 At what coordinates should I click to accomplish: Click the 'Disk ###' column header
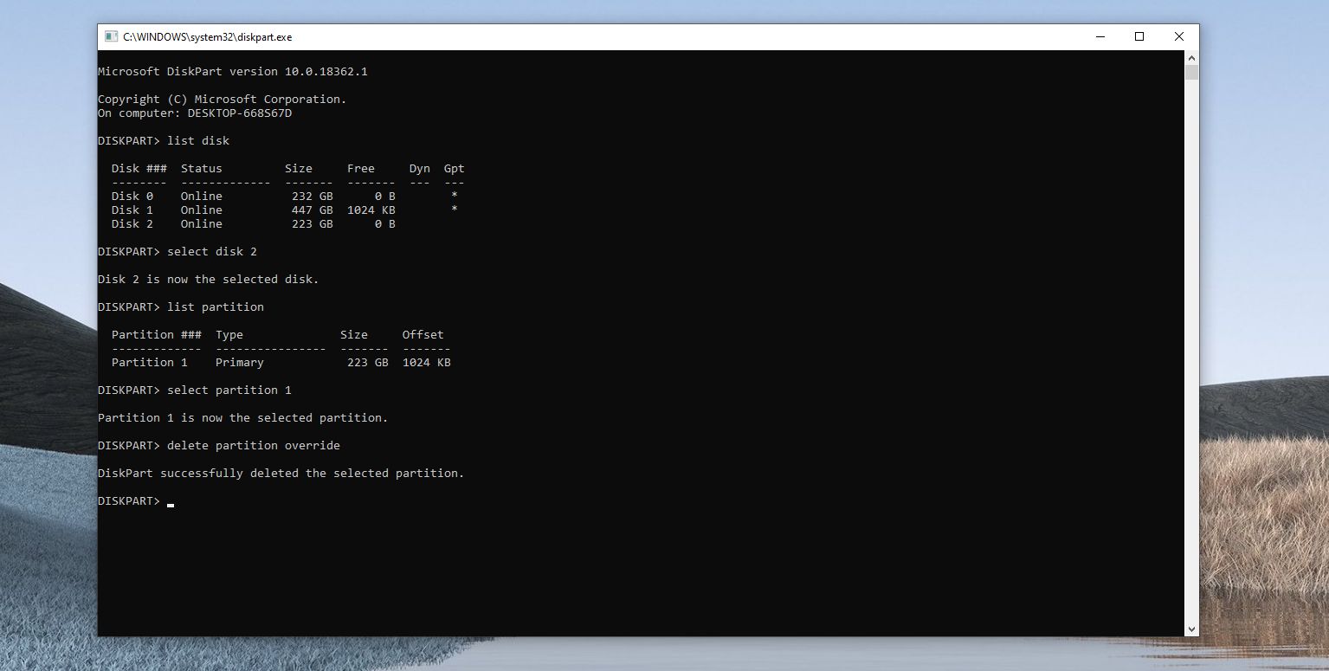click(139, 168)
